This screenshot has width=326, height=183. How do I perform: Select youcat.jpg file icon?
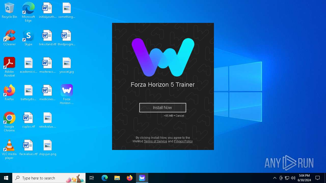point(67,66)
